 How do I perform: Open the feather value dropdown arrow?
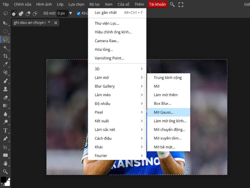[71, 13]
